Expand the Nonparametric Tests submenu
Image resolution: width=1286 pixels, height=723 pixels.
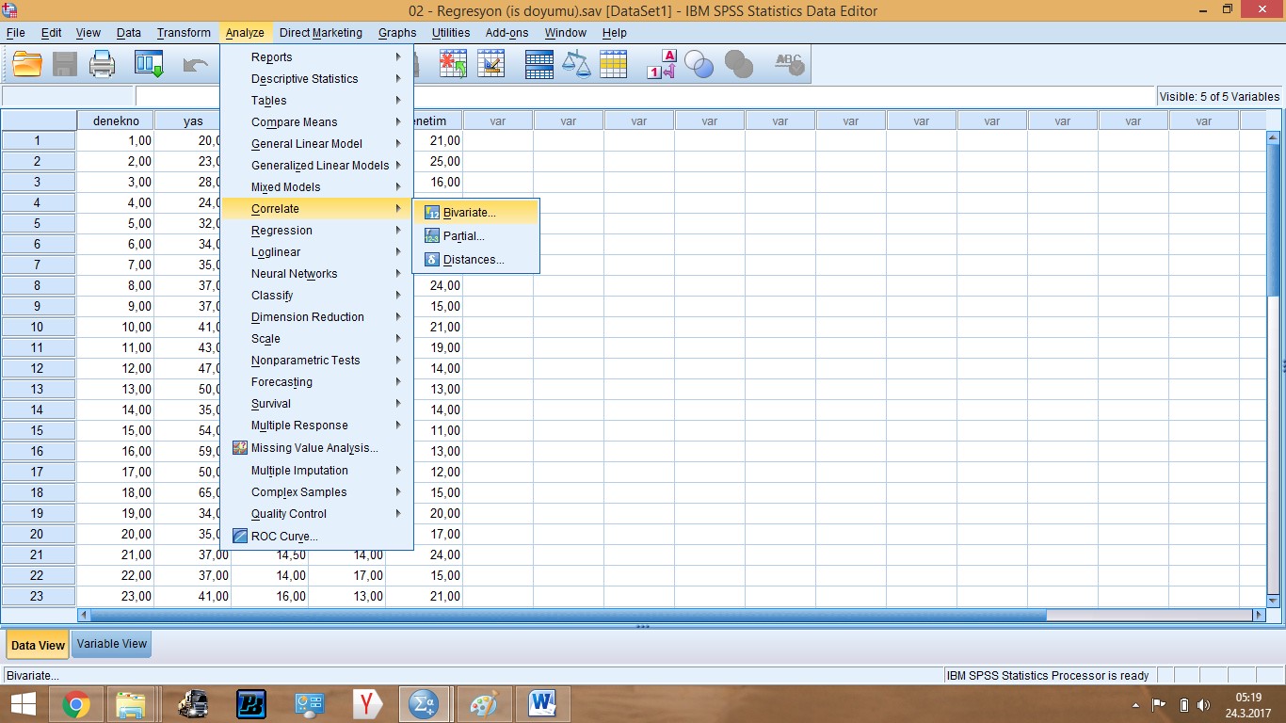coord(316,361)
